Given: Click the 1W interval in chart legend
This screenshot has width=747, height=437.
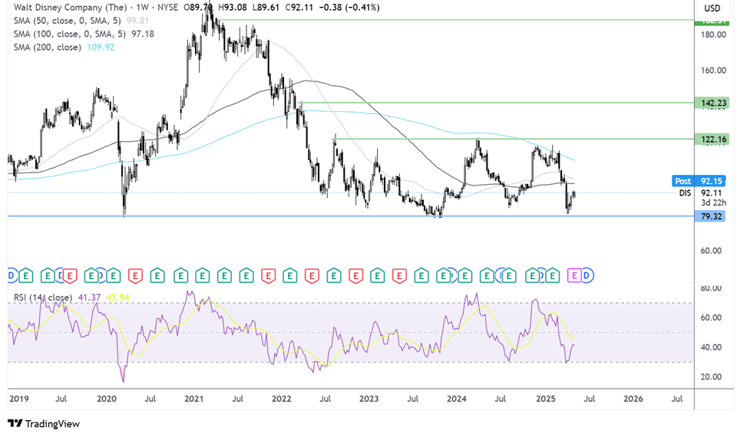Looking at the screenshot, I should tap(141, 8).
